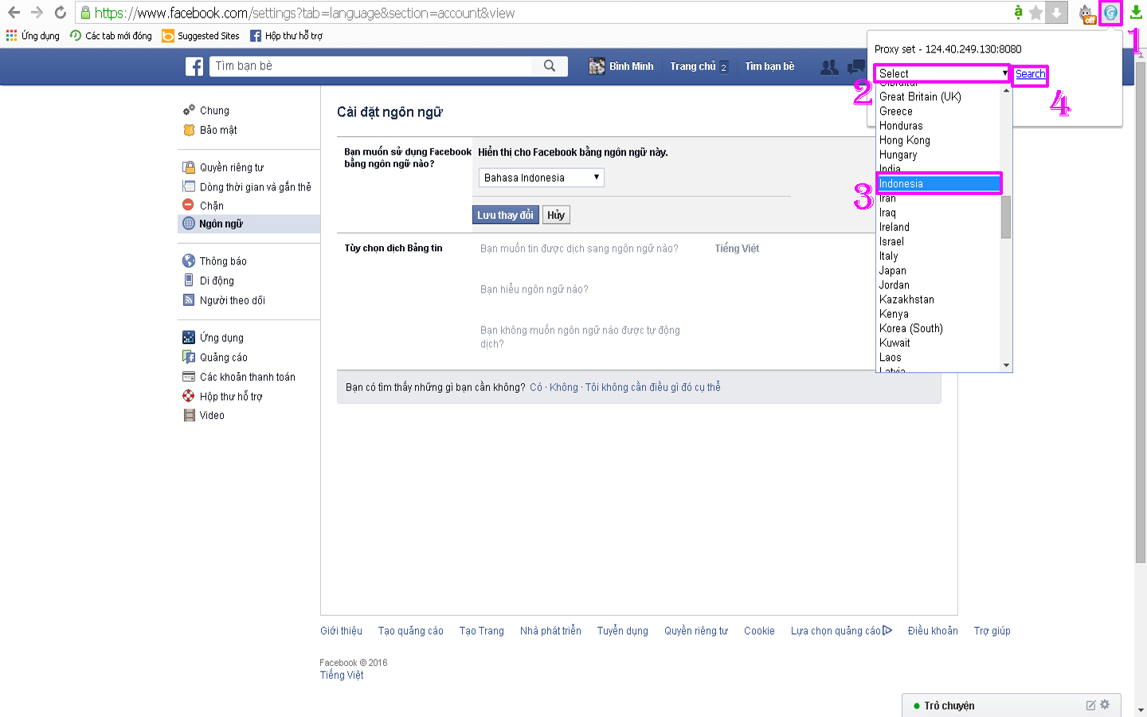Bookmark page with the star icon
This screenshot has height=717, width=1147.
(x=1035, y=13)
